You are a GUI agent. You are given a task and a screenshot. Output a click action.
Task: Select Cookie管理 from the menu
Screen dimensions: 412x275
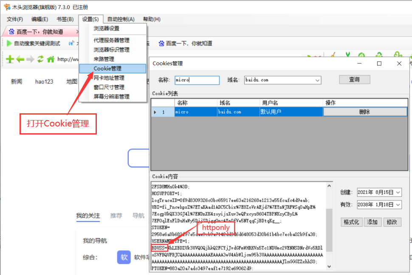(107, 68)
